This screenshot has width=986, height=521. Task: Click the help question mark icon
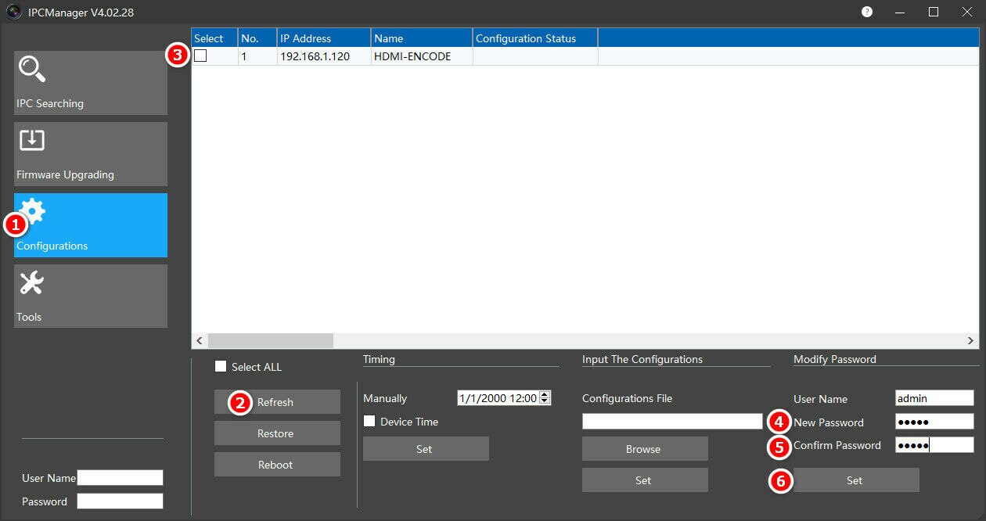point(867,12)
